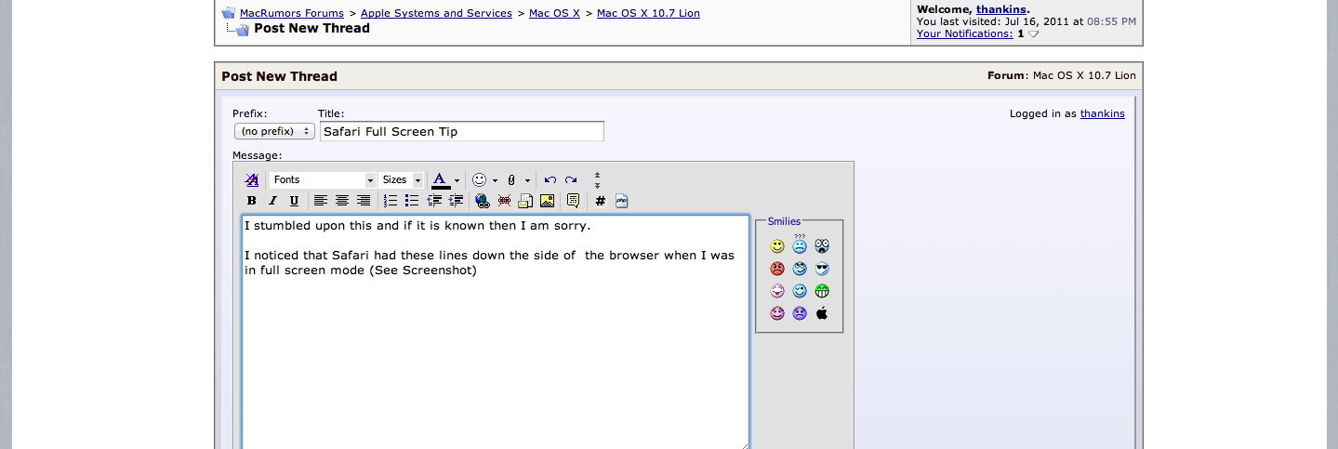Click the Title input field
The height and width of the screenshot is (449, 1338).
462,132
